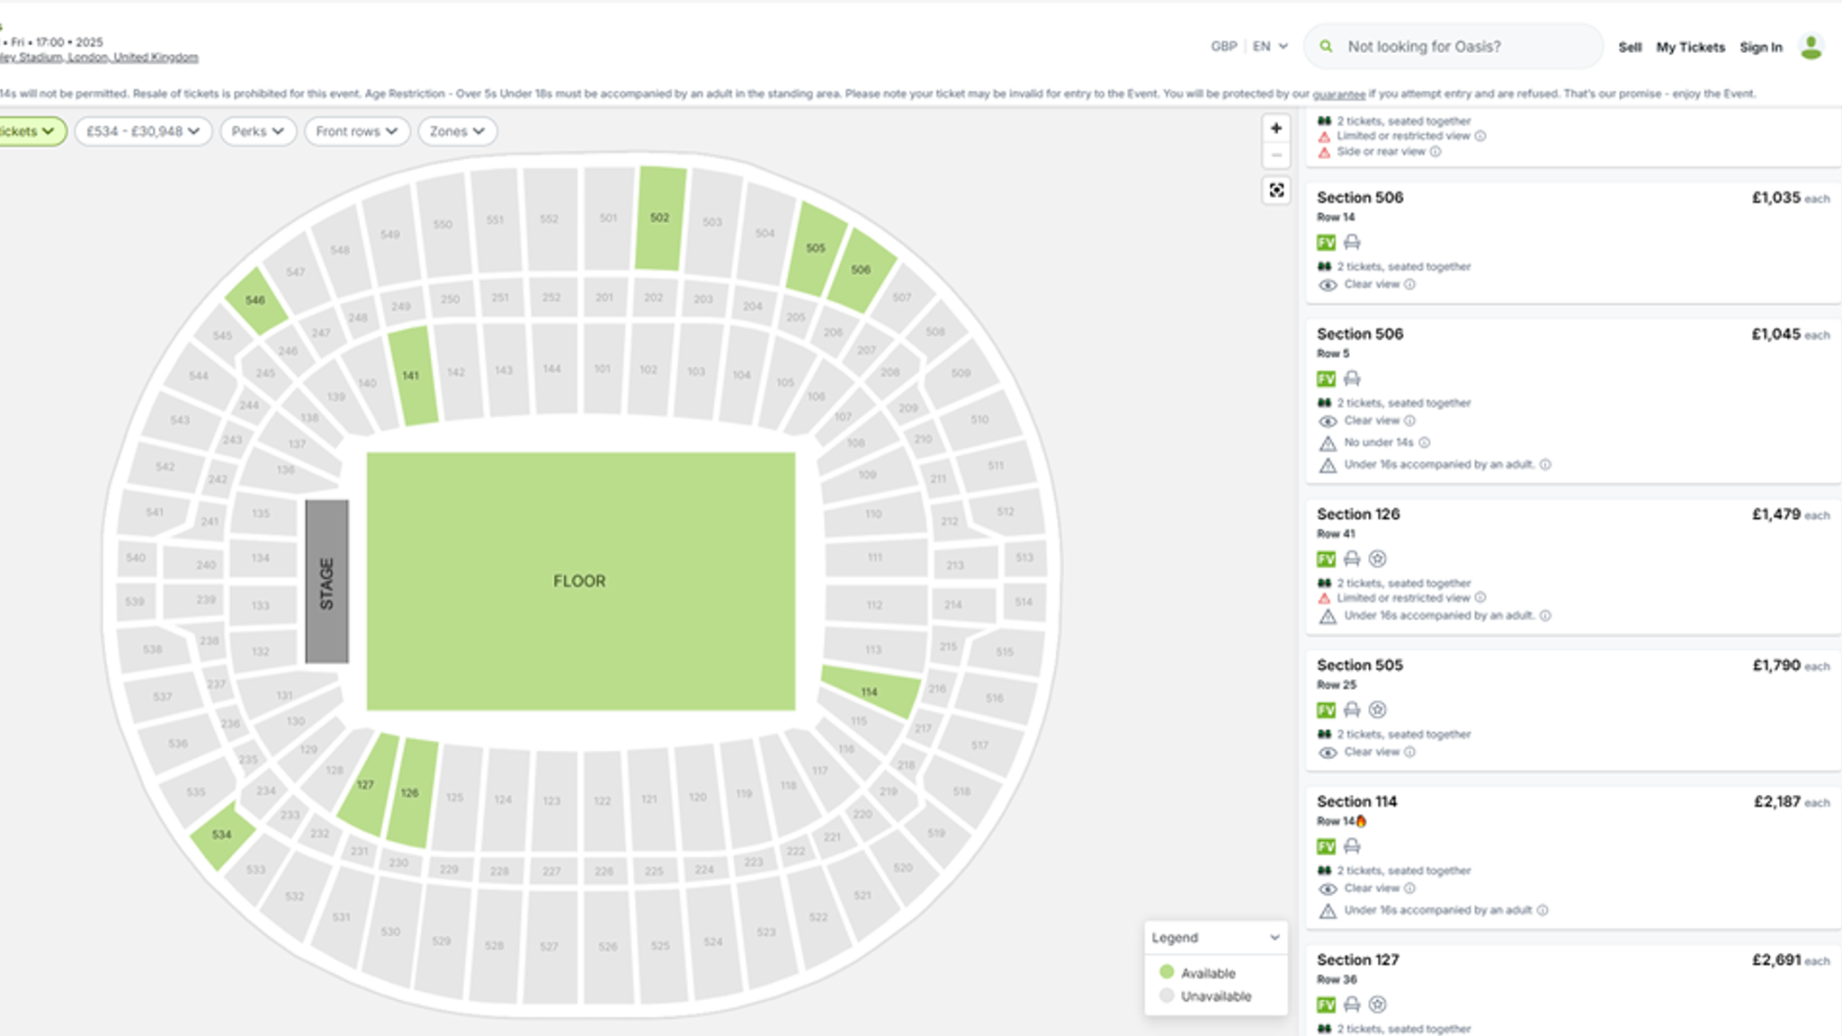
Task: Zoom out on the seating map
Action: pos(1275,156)
